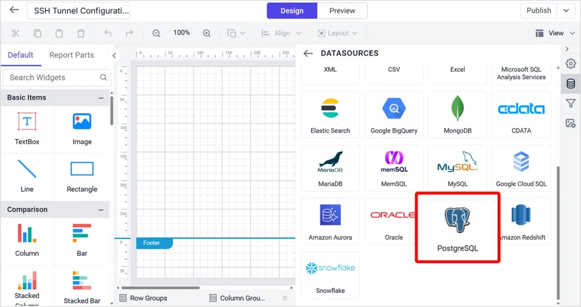Open the View dropdown
This screenshot has height=307, width=581.
coord(555,33)
